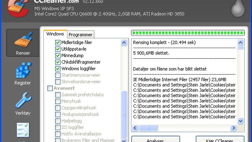This screenshot has width=252, height=142.
Task: Click right arrow of results horizontal scrollbar
Action: [233, 128]
